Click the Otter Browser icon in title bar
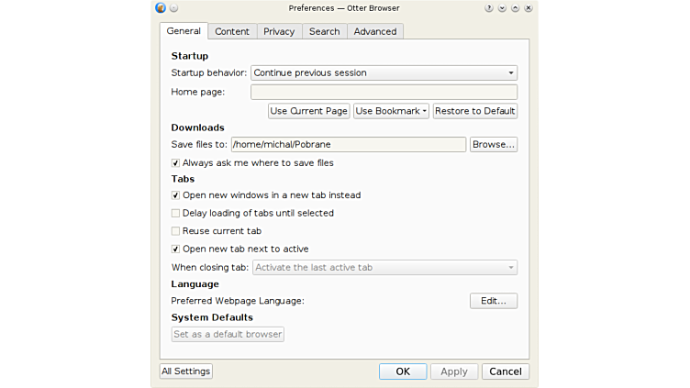This screenshot has width=690, height=388. tap(161, 7)
